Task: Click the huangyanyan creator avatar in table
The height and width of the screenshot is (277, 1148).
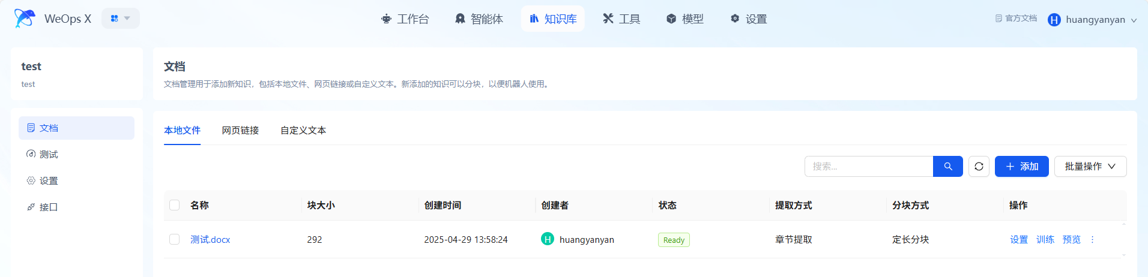Action: point(548,239)
